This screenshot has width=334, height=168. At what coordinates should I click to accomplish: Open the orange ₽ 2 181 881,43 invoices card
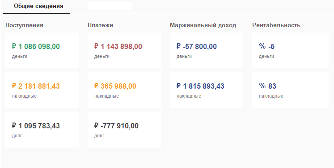(x=42, y=90)
